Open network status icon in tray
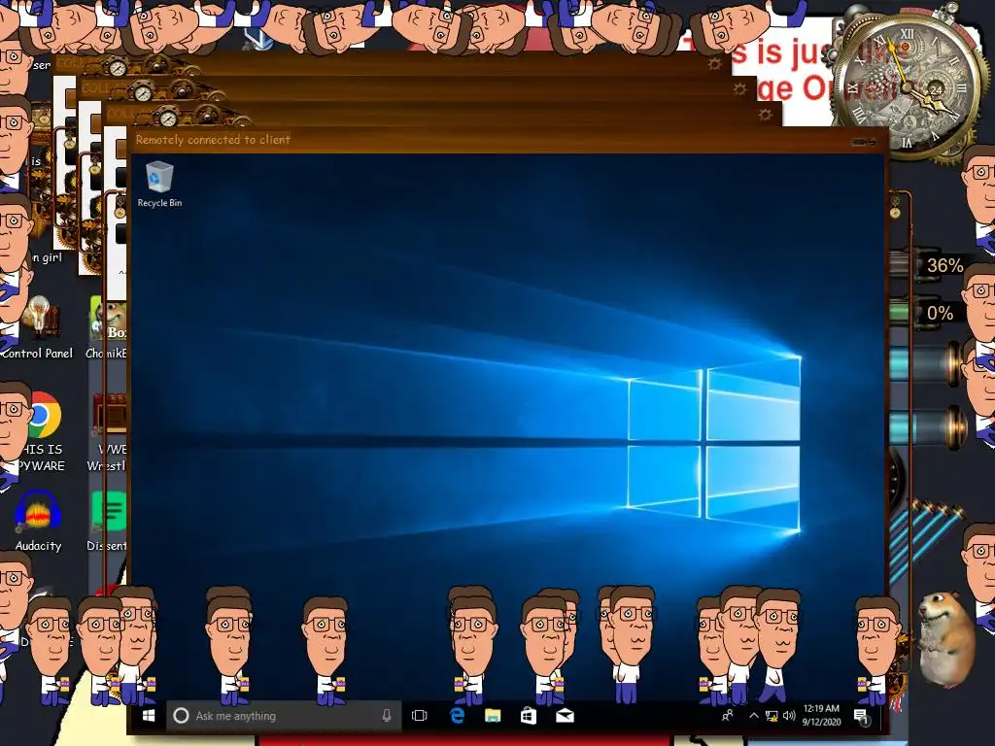Image resolution: width=995 pixels, height=746 pixels. (x=772, y=716)
